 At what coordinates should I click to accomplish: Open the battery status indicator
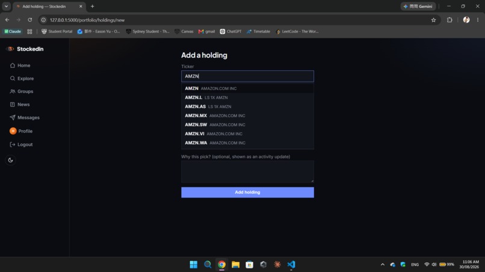446,265
